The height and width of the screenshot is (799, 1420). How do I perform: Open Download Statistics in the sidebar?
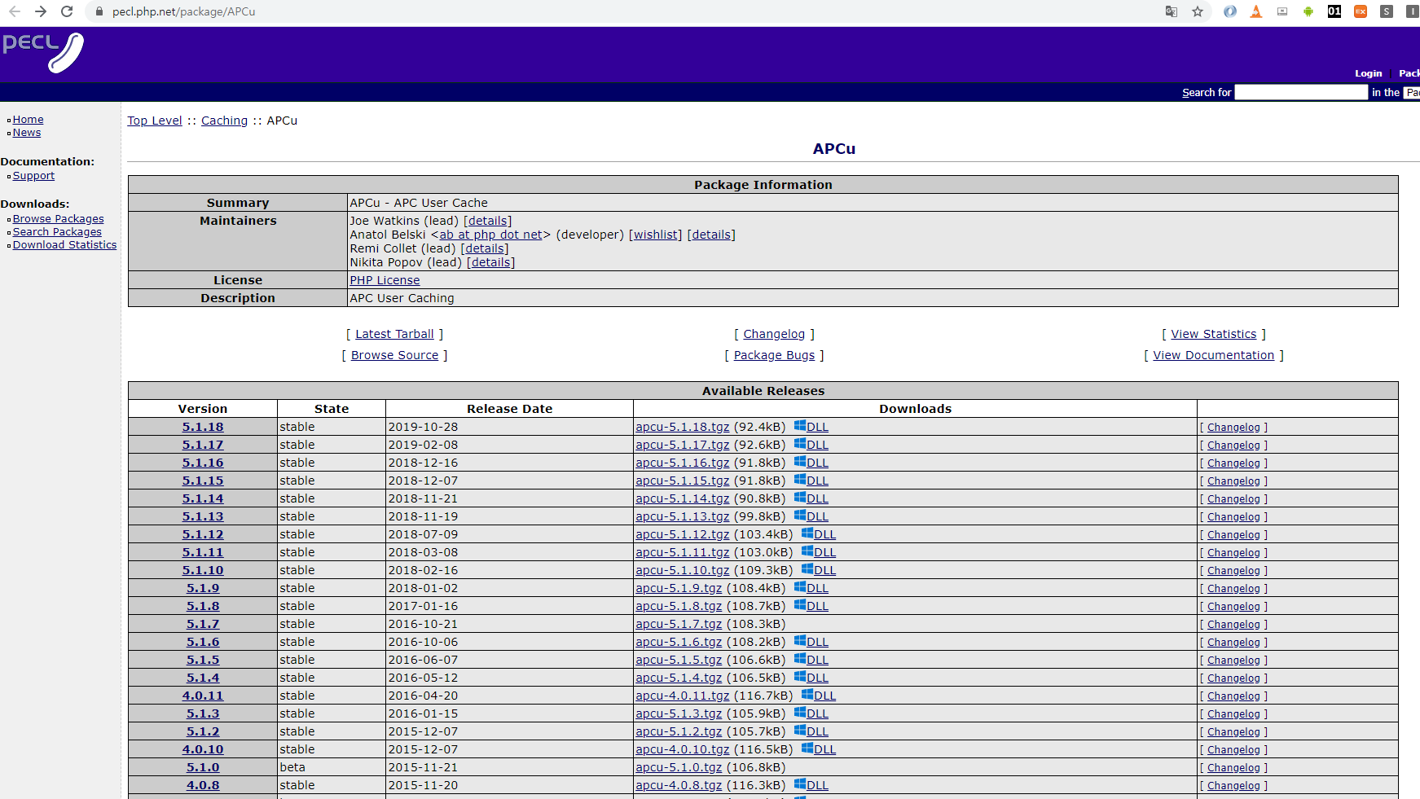pos(65,245)
